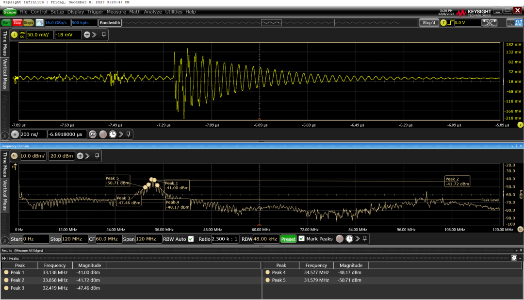This screenshot has height=300, width=524.
Task: Expand the f1 function toolbar chevrons
Action: click(x=87, y=156)
